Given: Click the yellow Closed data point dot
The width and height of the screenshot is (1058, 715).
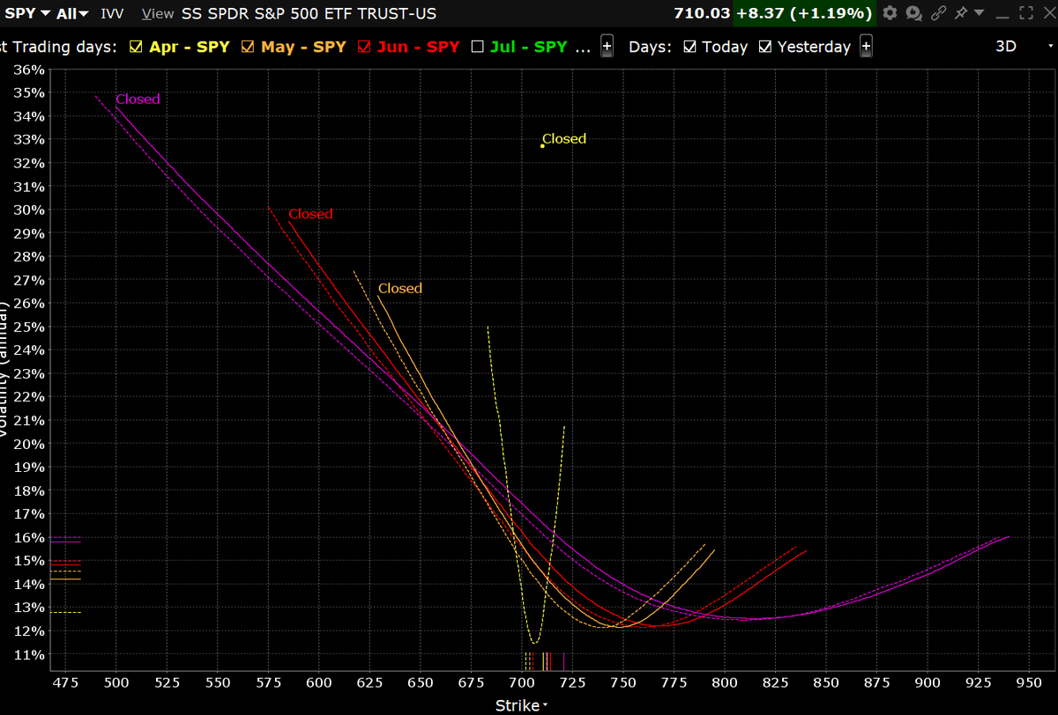Looking at the screenshot, I should [542, 145].
